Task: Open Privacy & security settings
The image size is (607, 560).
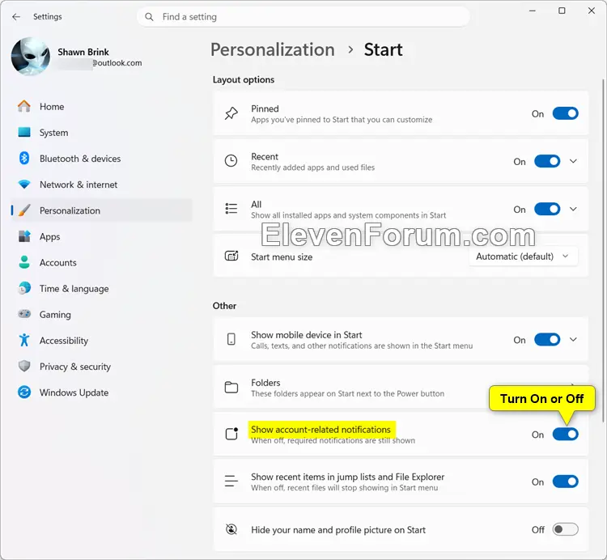Action: tap(102, 366)
